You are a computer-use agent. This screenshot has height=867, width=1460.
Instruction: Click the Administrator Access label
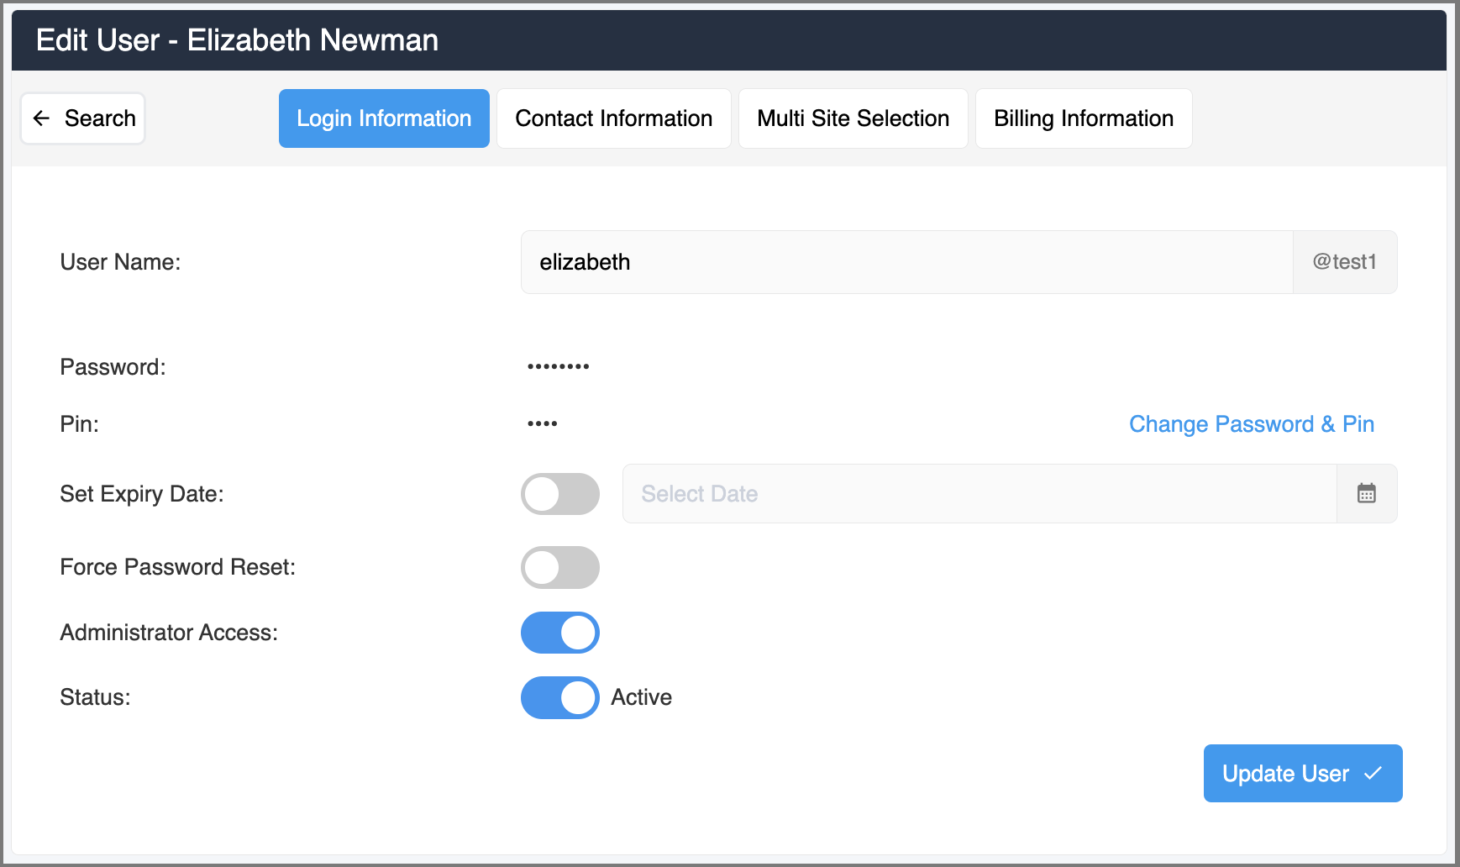169,633
